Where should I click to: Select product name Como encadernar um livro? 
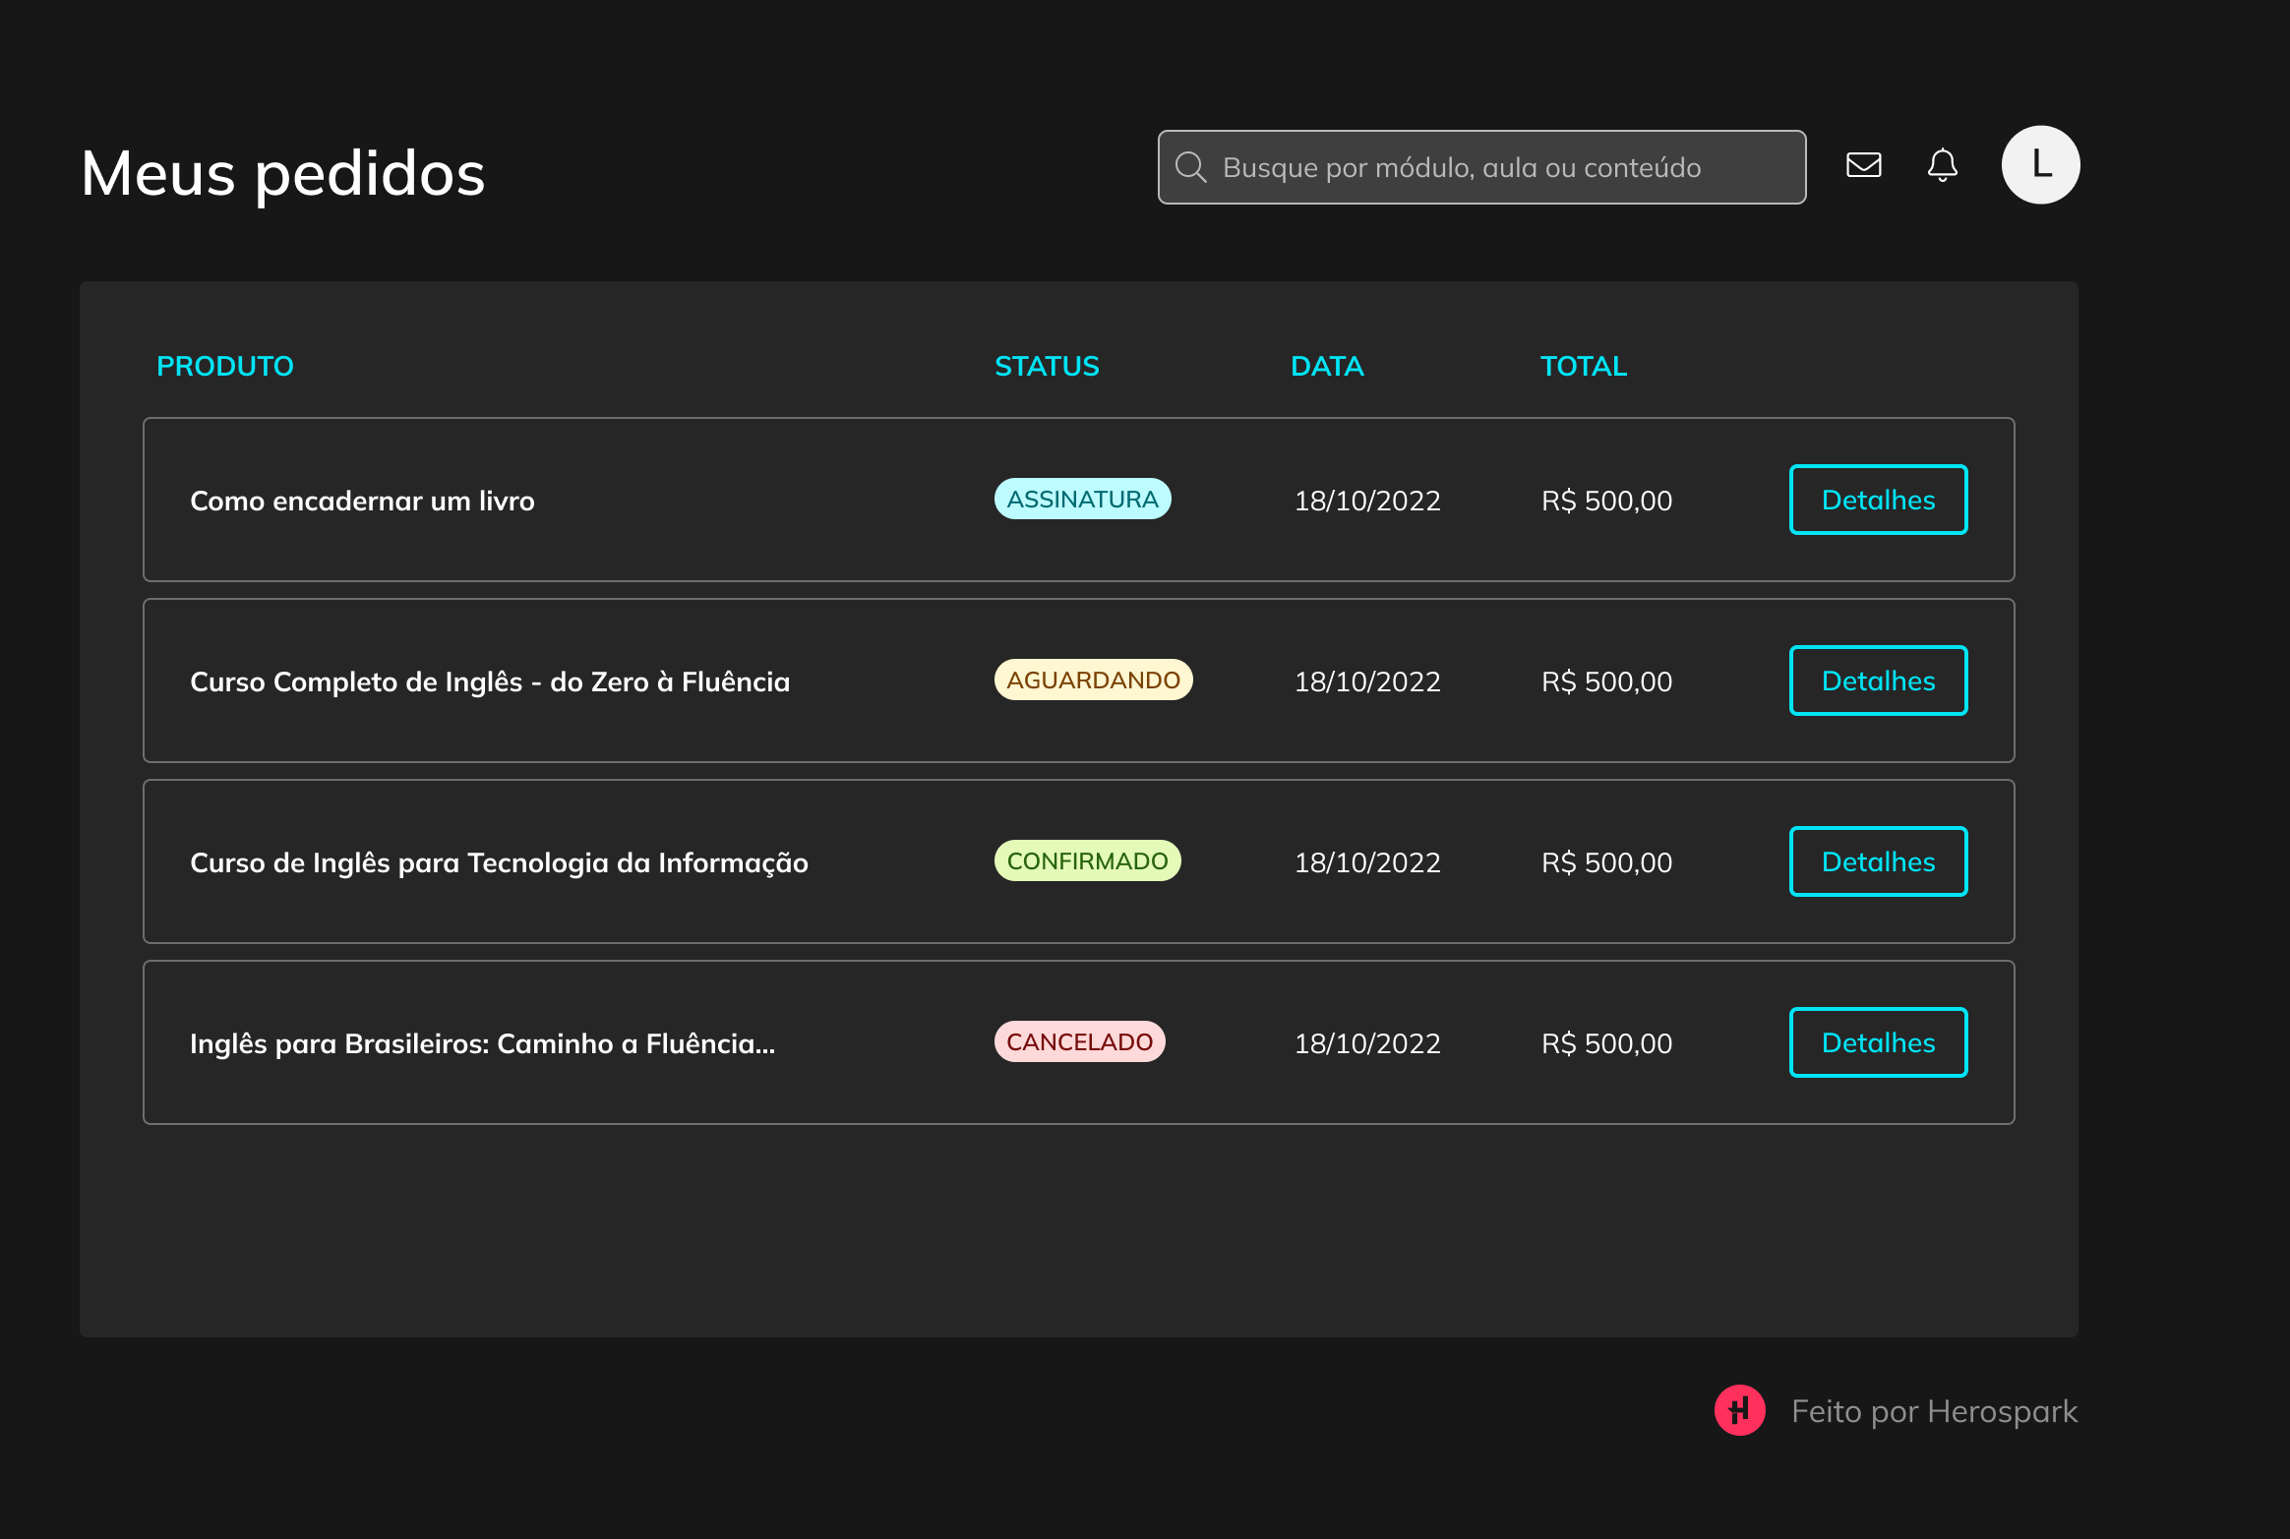tap(362, 501)
